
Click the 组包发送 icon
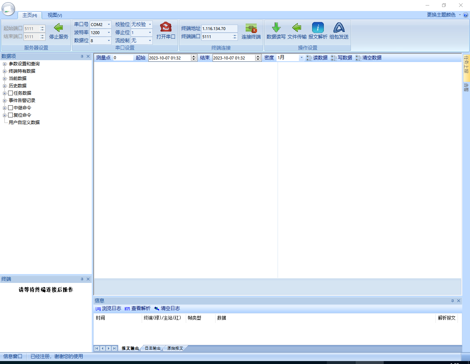pos(339,28)
